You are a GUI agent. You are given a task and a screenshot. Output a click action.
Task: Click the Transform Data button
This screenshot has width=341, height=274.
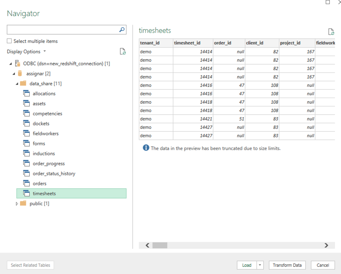point(287,265)
